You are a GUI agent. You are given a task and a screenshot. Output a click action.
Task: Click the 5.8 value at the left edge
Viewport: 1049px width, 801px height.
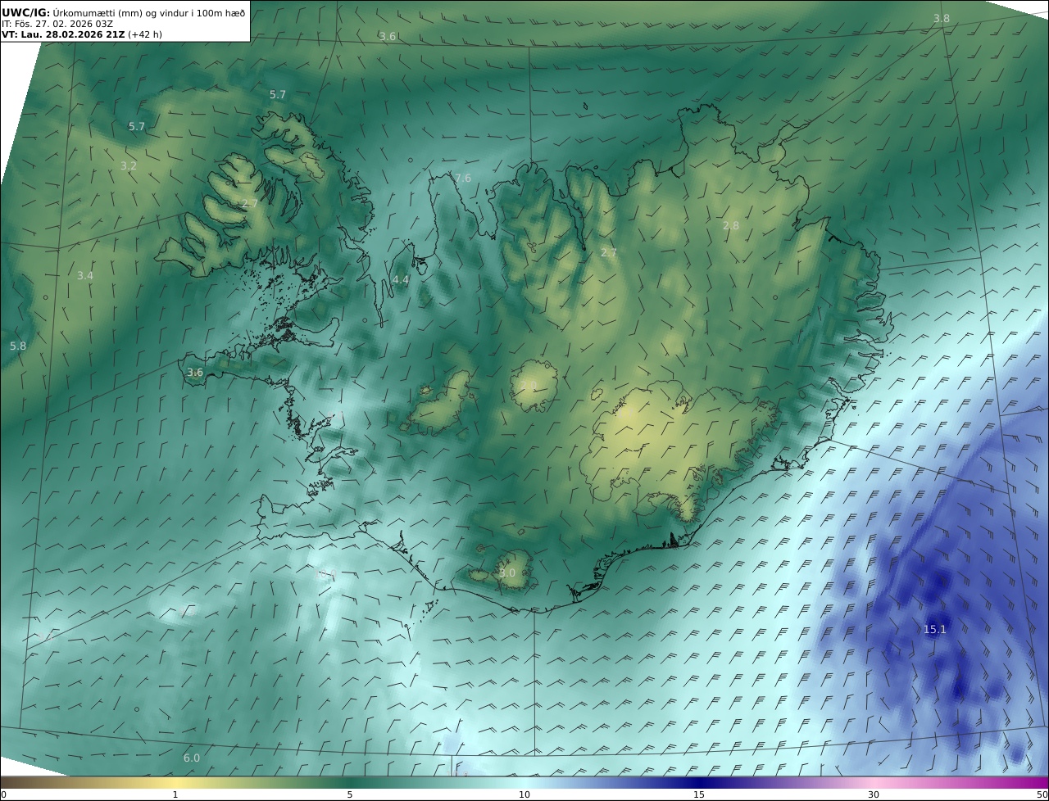click(x=18, y=346)
